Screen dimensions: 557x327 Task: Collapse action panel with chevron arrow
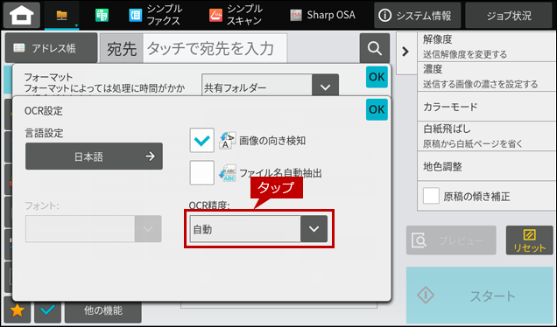coord(405,52)
